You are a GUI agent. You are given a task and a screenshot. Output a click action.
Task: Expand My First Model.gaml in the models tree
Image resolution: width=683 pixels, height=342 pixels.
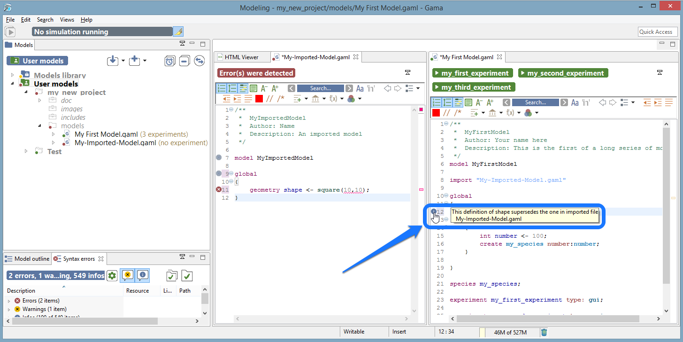(53, 134)
